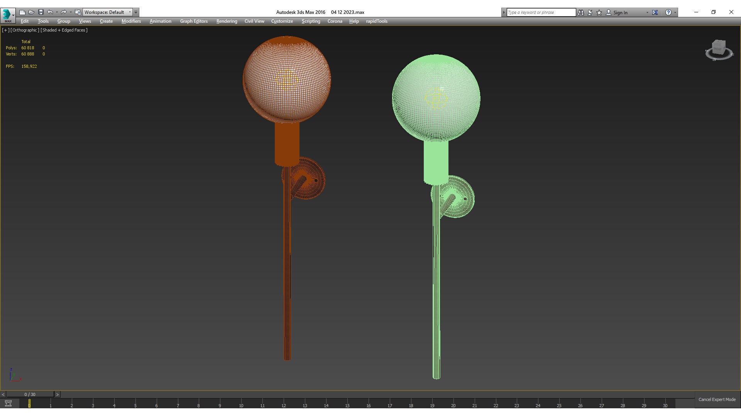This screenshot has width=741, height=416.
Task: Open Autodesk Exchange Apps icon
Action: (655, 12)
